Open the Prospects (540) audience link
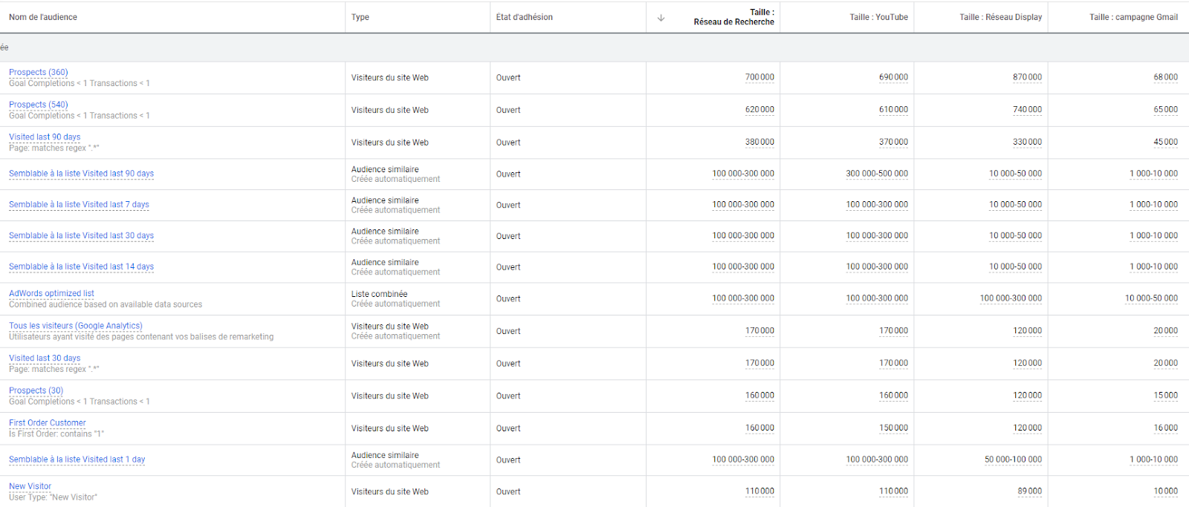Image resolution: width=1189 pixels, height=507 pixels. click(39, 105)
